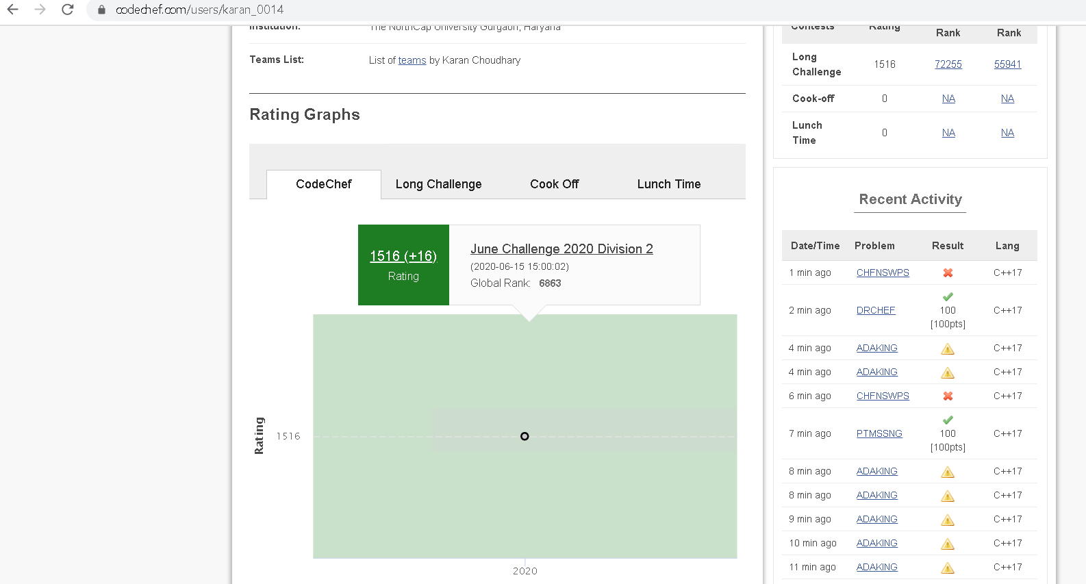This screenshot has height=584, width=1086.
Task: Click the '7 min ago' timestamp
Action: tap(810, 433)
